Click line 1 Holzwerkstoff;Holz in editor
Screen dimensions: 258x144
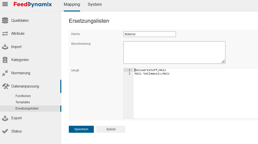click(x=150, y=70)
